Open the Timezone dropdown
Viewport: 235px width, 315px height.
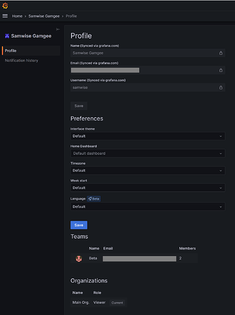(x=147, y=171)
